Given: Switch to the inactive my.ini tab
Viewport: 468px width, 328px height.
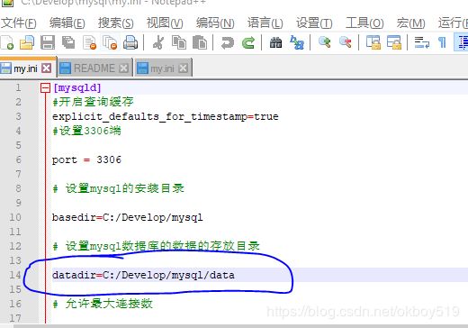Looking at the screenshot, I should coord(162,68).
